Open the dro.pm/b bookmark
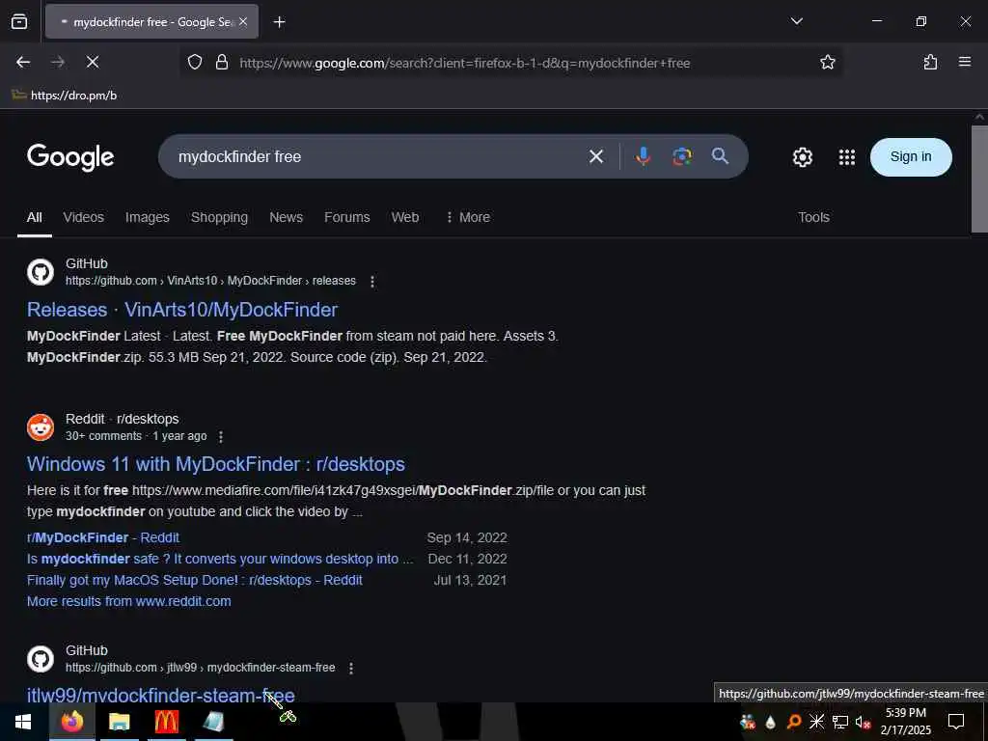Image resolution: width=988 pixels, height=741 pixels. 65,96
